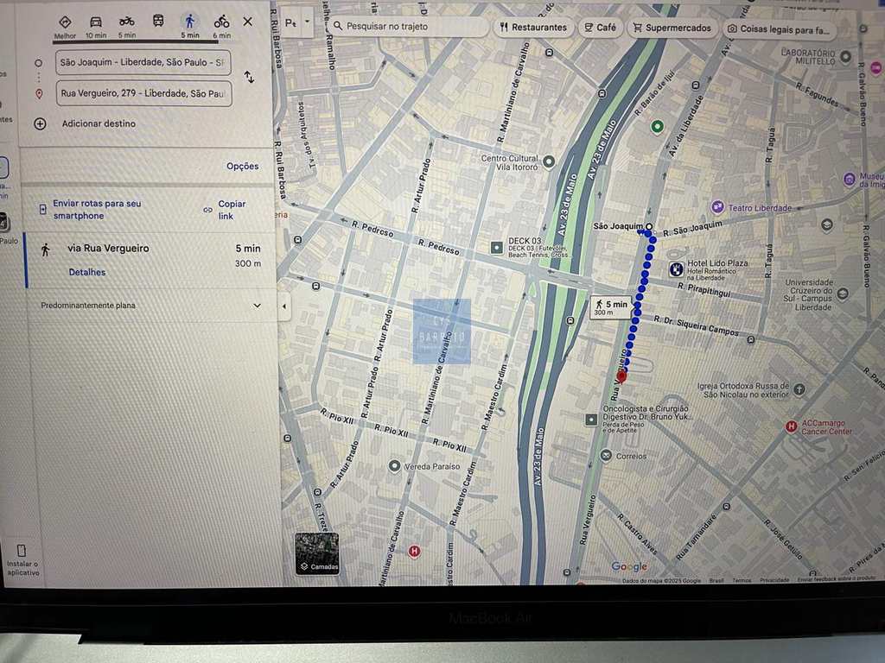Open the Oncologista Dr. Bruno Yuk marker
This screenshot has width=885, height=663.
[x=591, y=420]
